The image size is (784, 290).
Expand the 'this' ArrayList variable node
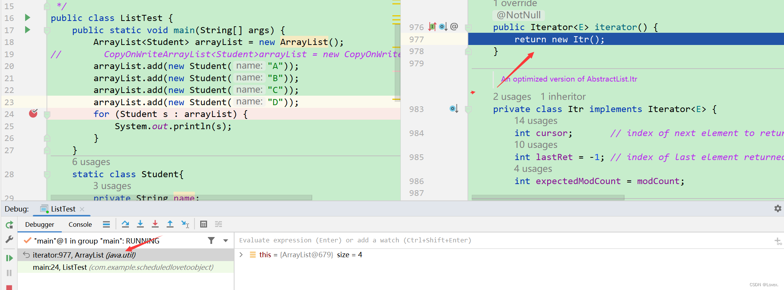click(x=241, y=255)
